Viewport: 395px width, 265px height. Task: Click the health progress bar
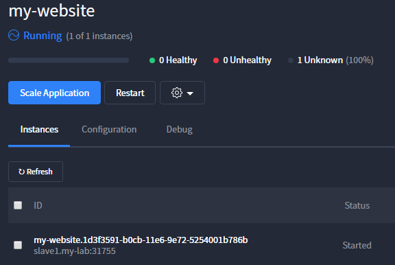pos(69,60)
